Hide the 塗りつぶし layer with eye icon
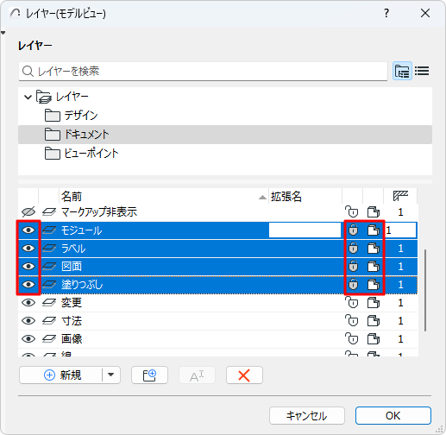 pos(28,285)
